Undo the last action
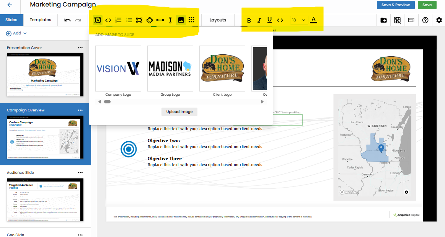 [68, 20]
